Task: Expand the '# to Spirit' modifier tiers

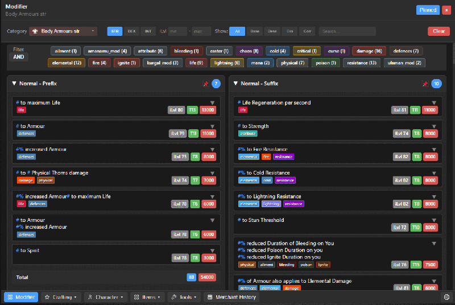Action: (212, 250)
